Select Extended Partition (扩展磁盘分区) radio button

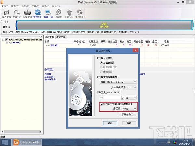coord(101,67)
